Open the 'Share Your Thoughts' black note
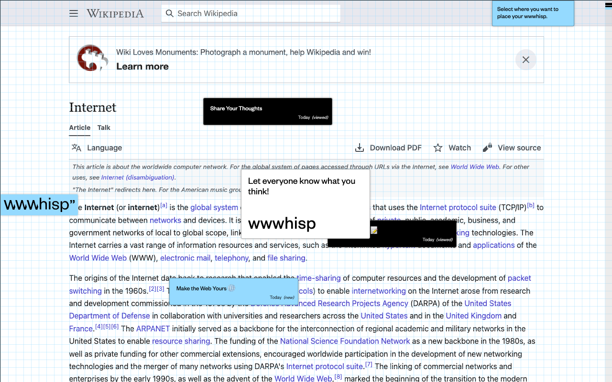The height and width of the screenshot is (382, 612). pos(268,111)
